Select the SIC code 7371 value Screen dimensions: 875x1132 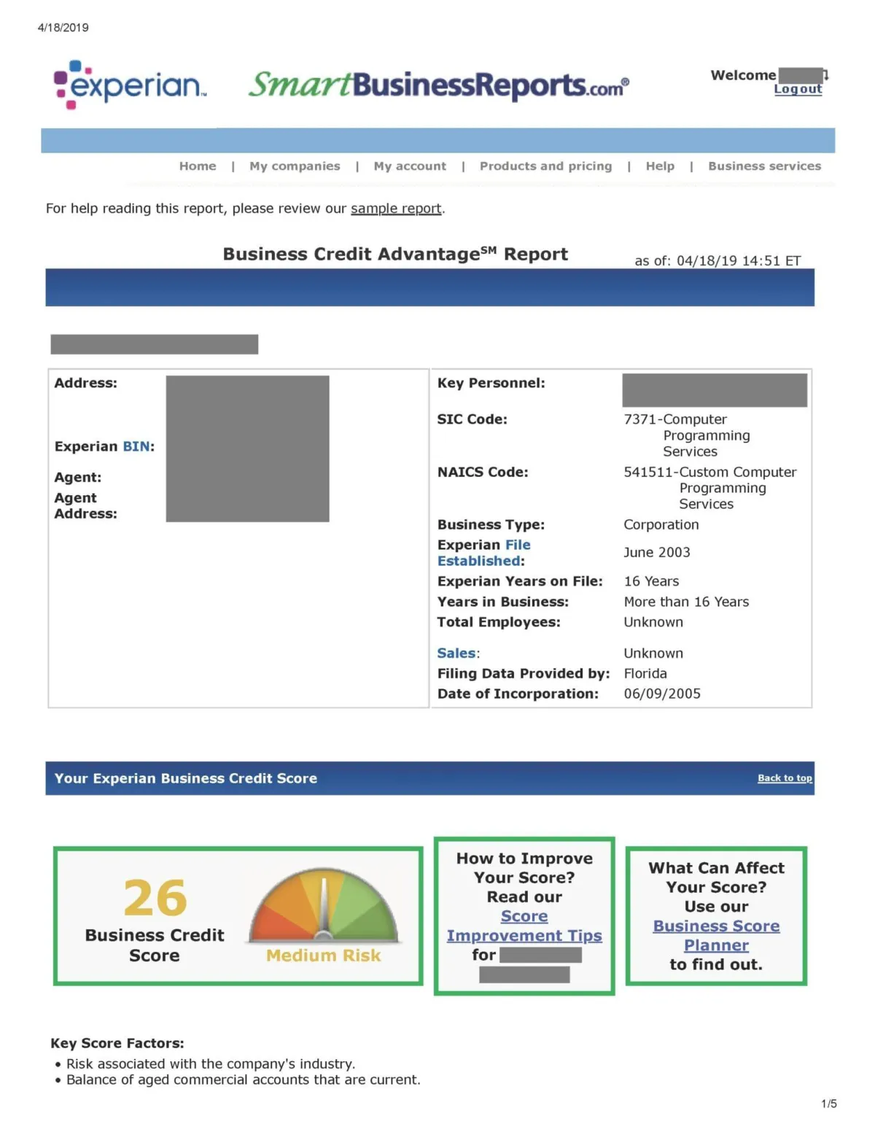(x=687, y=435)
